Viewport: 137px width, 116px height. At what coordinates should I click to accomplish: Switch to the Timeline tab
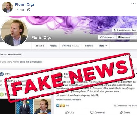click(39, 46)
